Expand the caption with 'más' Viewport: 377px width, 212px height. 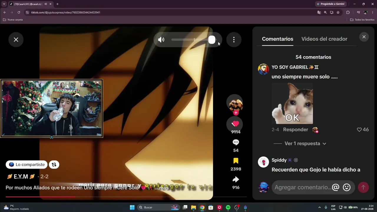pos(164,188)
